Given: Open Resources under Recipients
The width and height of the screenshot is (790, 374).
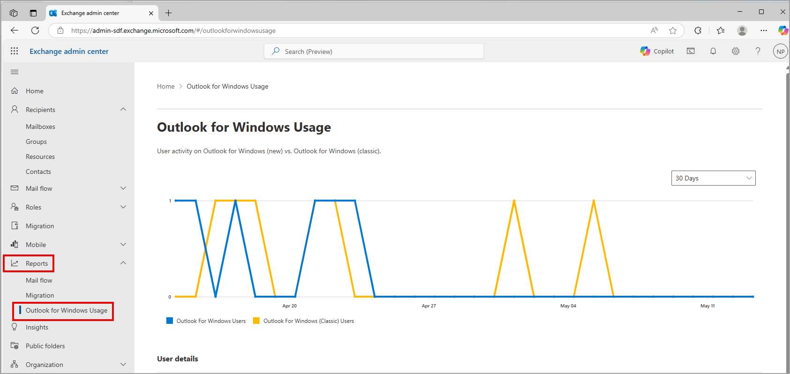Looking at the screenshot, I should pyautogui.click(x=40, y=157).
